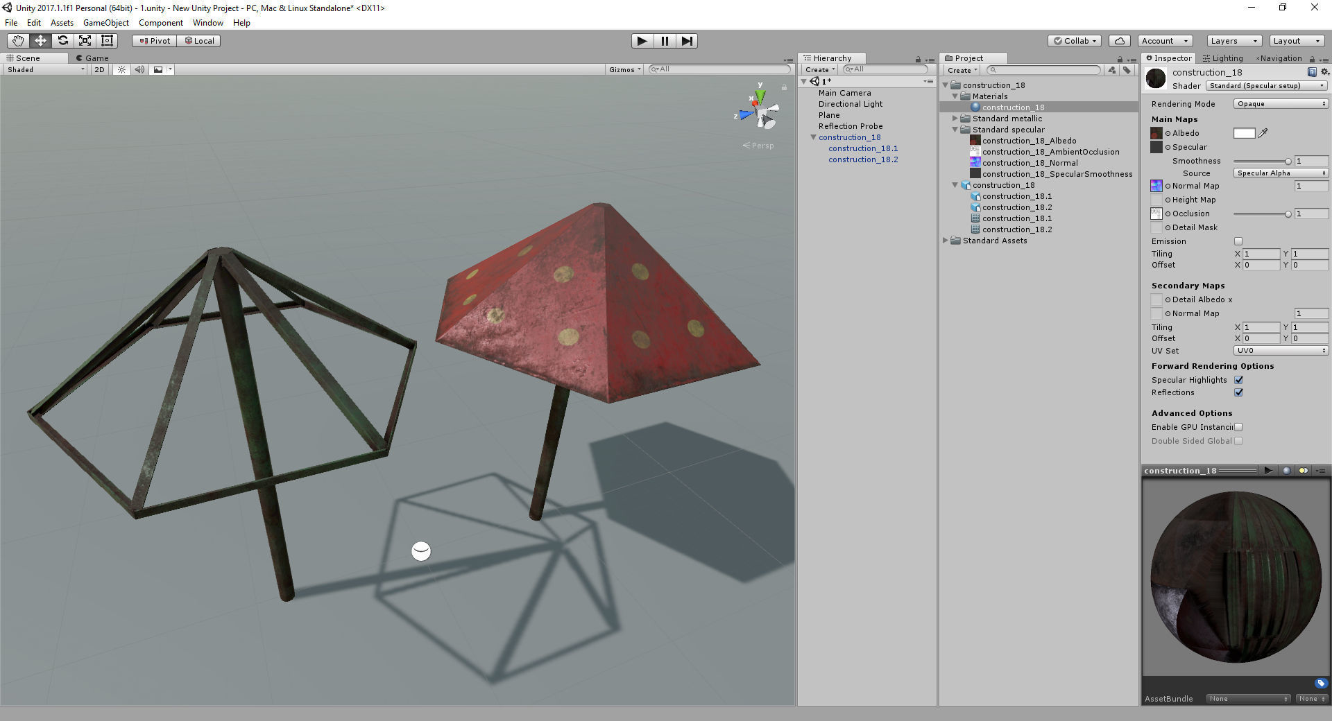Click the Project search field
Screen dimensions: 1332x721
(x=1044, y=70)
